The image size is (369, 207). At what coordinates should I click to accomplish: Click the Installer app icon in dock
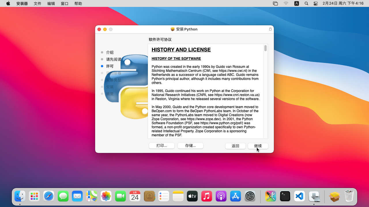point(314,196)
